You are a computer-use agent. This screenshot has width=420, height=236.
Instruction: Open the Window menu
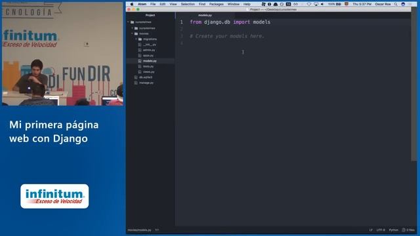[234, 5]
